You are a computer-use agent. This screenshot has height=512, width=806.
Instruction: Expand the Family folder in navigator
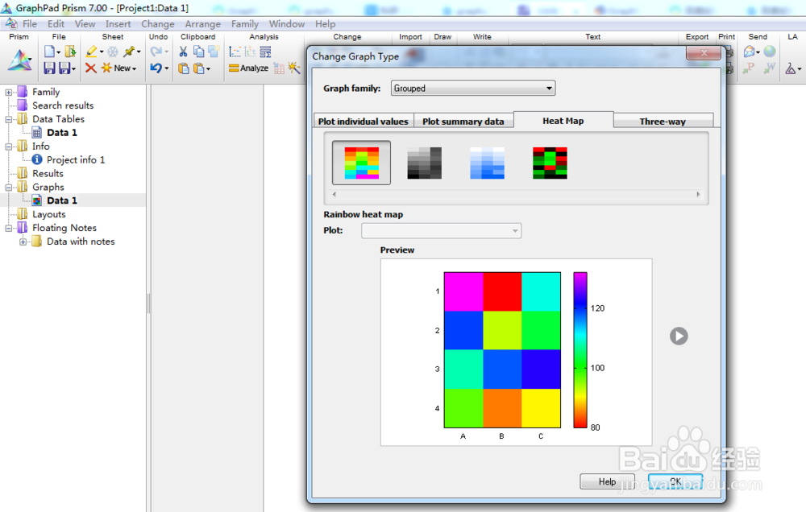pyautogui.click(x=8, y=93)
